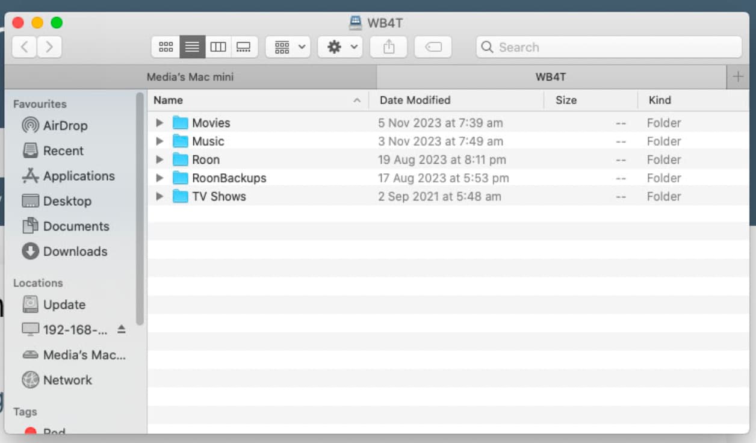Go back using the left arrow
The width and height of the screenshot is (756, 443).
tap(24, 47)
